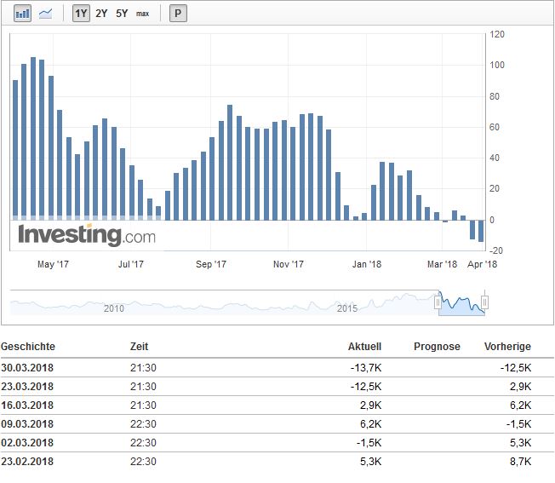Select the 30.03.2018 table row date

tap(27, 368)
